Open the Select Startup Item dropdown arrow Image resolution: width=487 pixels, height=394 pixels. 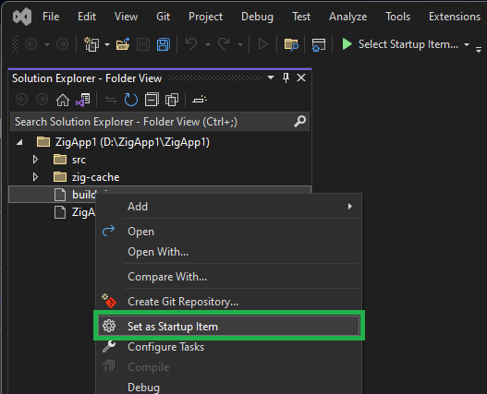pos(467,44)
